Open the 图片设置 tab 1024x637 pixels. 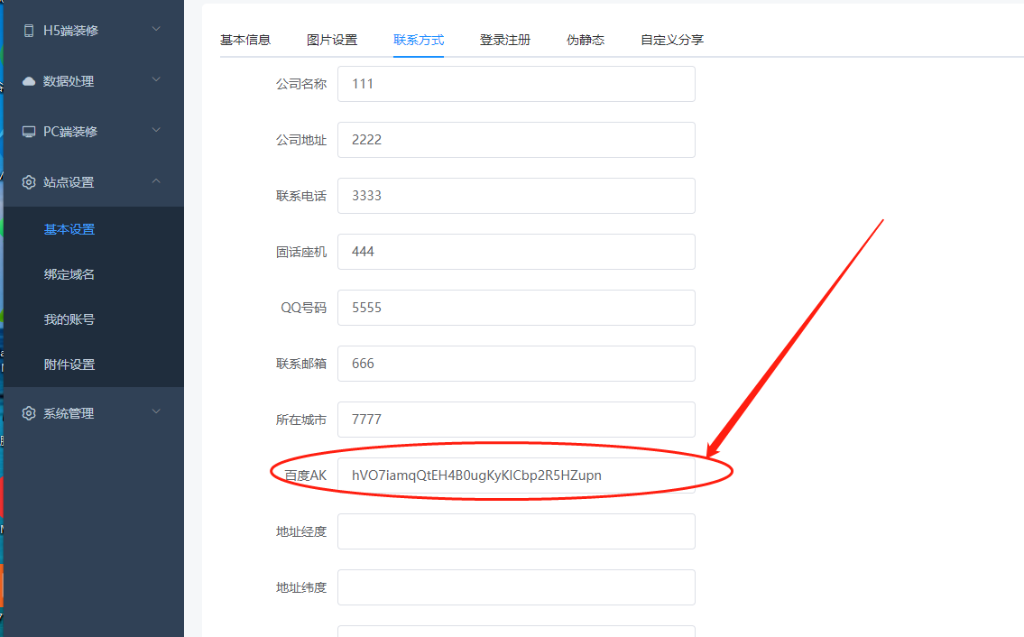332,40
